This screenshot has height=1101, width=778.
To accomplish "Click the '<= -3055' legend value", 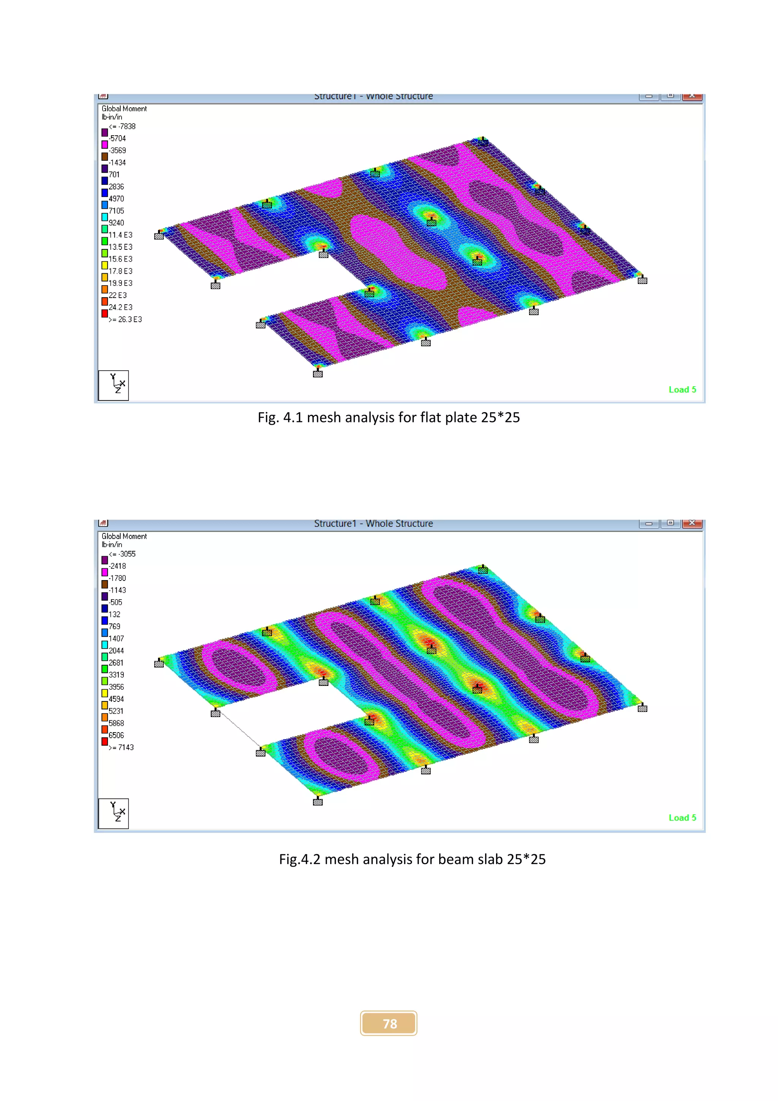I will pos(122,554).
